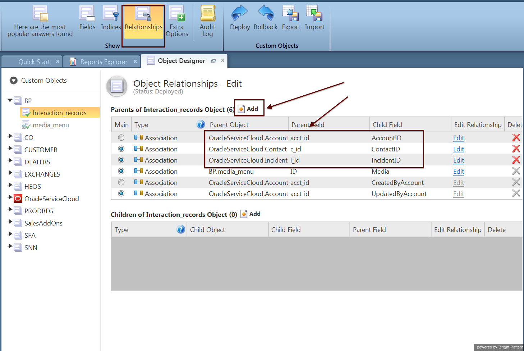This screenshot has height=351, width=524.
Task: Open help icon in Parents Type column
Action: click(x=201, y=124)
